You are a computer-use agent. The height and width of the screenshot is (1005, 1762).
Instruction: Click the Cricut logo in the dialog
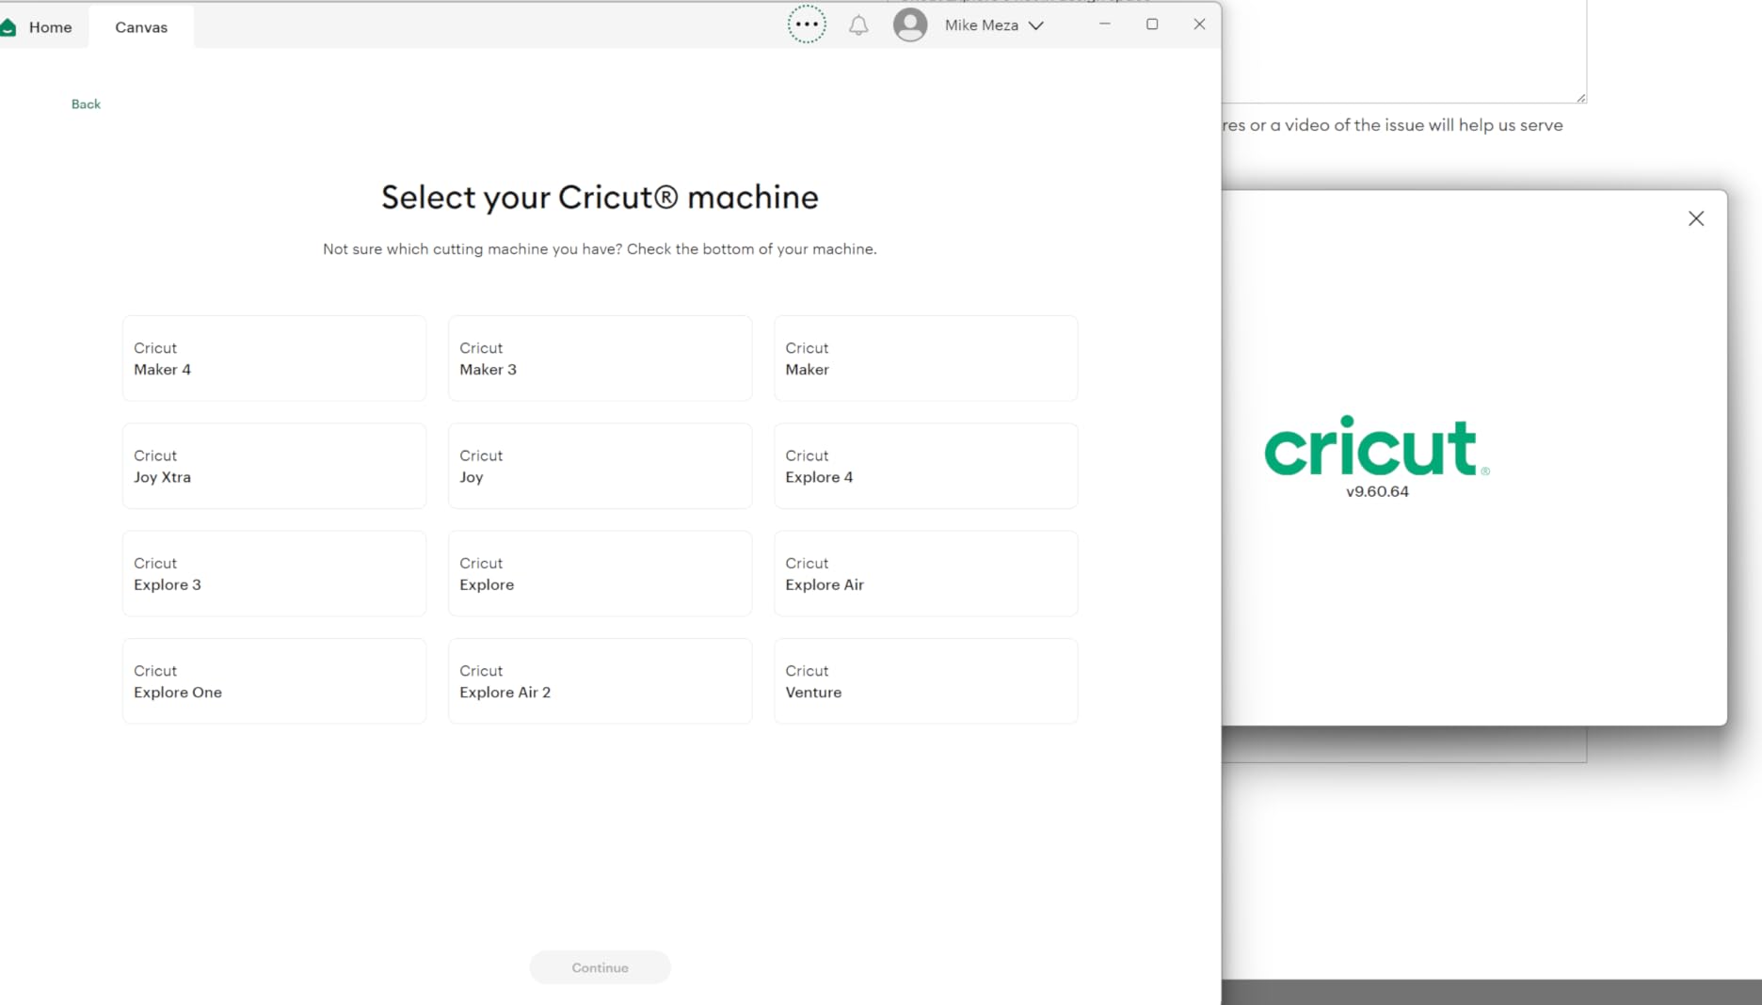1376,446
